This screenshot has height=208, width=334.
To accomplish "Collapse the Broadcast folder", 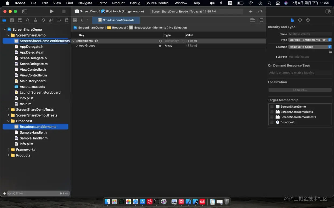I will pyautogui.click(x=9, y=121).
